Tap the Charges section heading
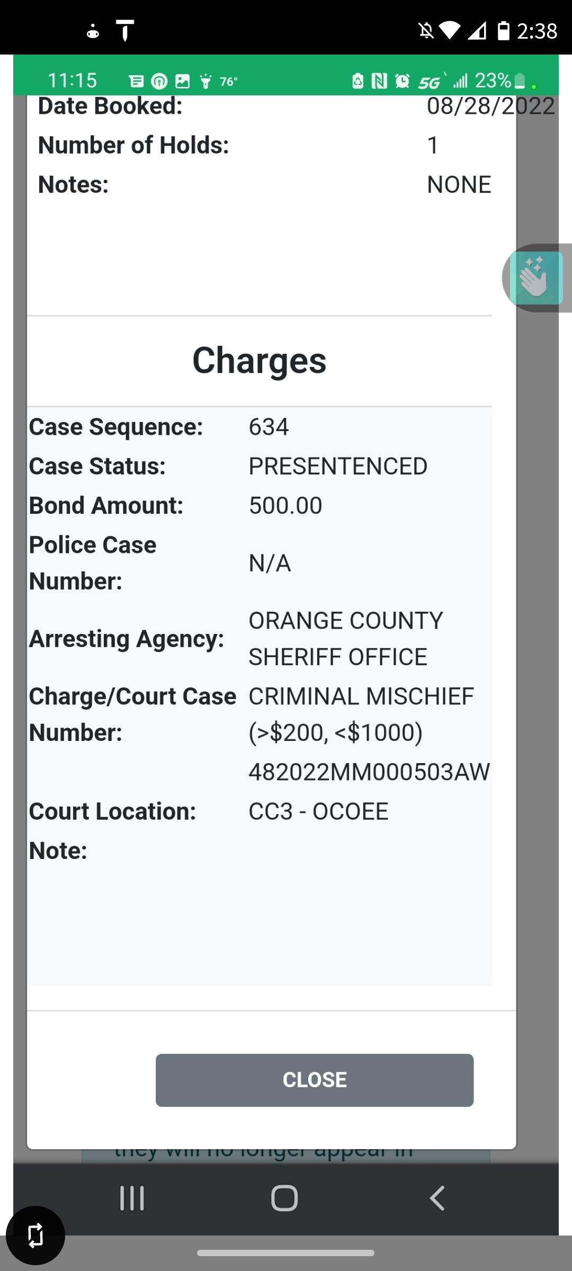The width and height of the screenshot is (572, 1271). (x=260, y=361)
